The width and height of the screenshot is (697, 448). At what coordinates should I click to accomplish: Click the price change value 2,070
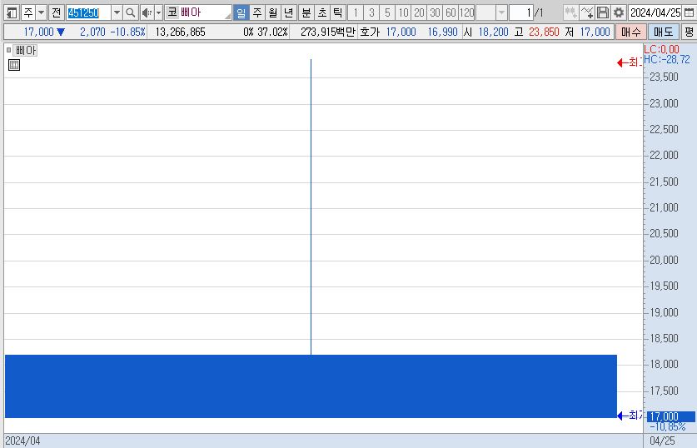[92, 32]
